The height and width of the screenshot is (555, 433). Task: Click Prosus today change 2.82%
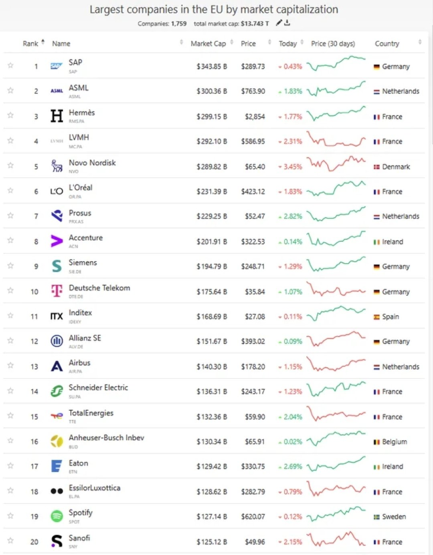click(290, 216)
